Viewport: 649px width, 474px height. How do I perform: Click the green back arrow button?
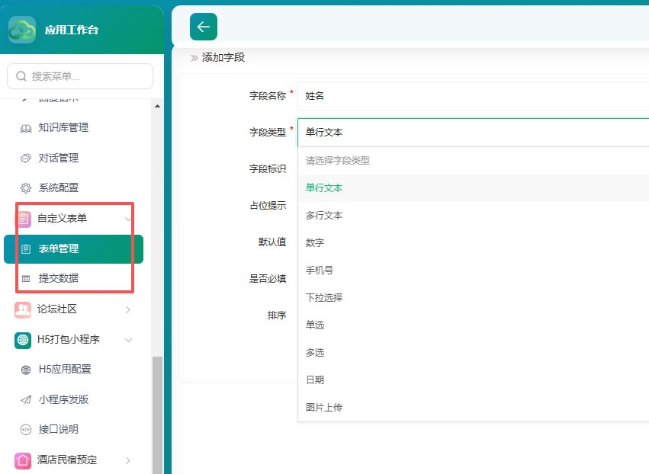(203, 27)
